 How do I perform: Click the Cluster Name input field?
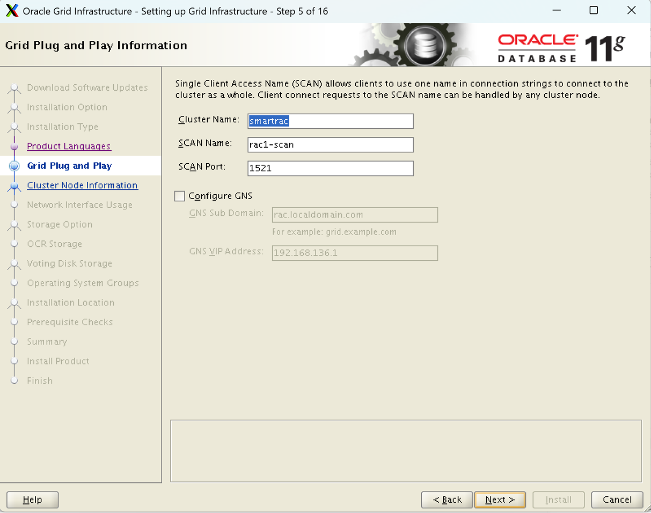pyautogui.click(x=331, y=121)
